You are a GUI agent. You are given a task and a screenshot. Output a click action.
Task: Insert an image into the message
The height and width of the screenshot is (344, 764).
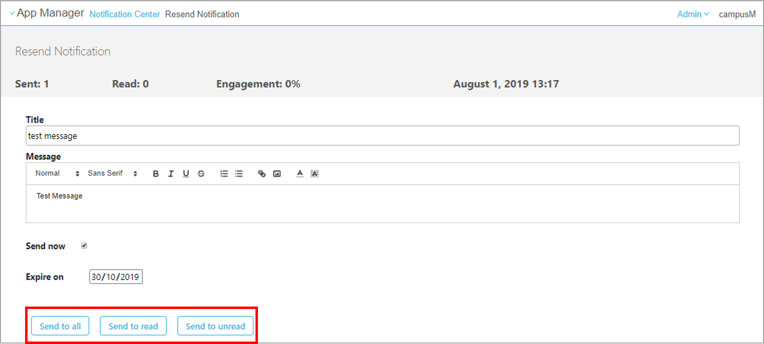click(277, 173)
